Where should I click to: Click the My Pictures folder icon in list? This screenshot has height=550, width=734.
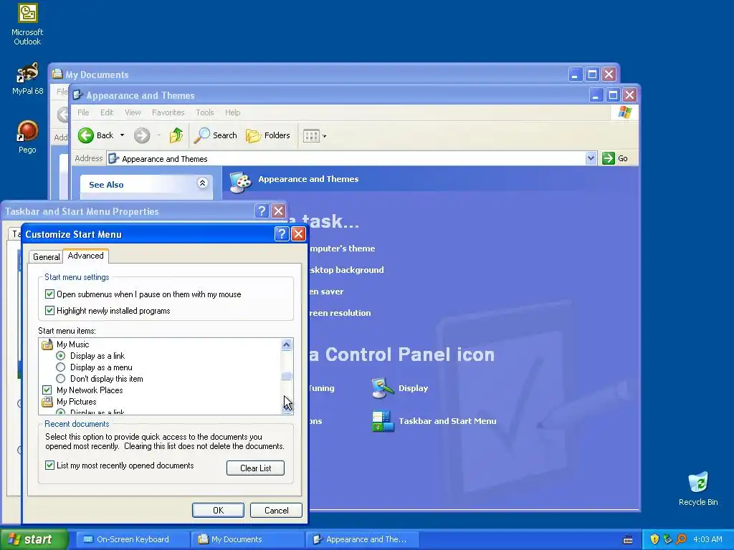click(47, 402)
